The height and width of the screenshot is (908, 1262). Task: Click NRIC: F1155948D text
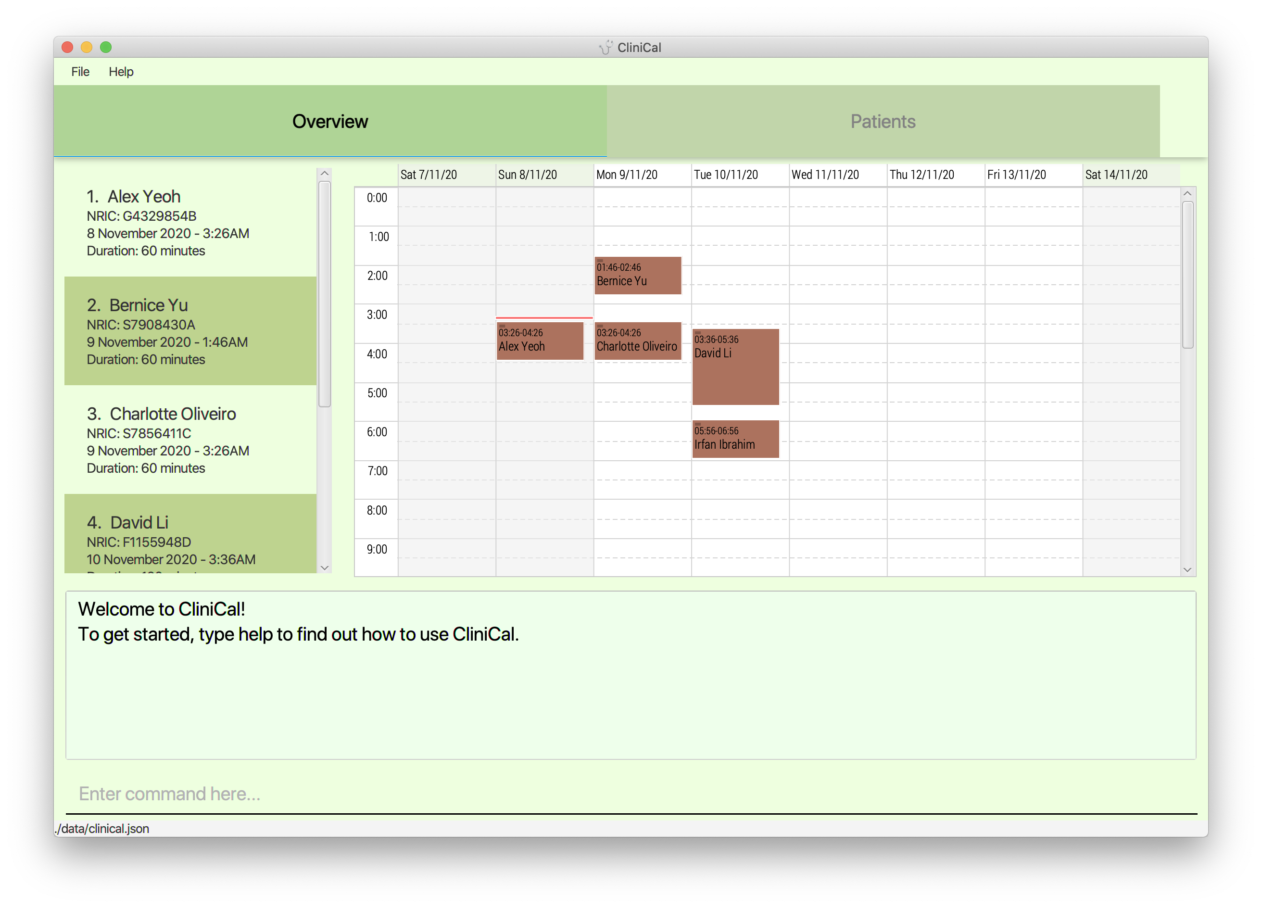point(139,542)
